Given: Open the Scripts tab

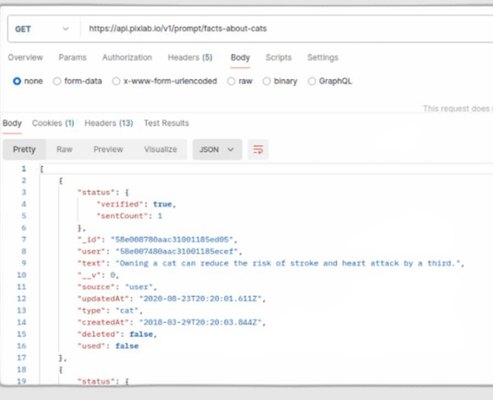Looking at the screenshot, I should click(x=279, y=58).
